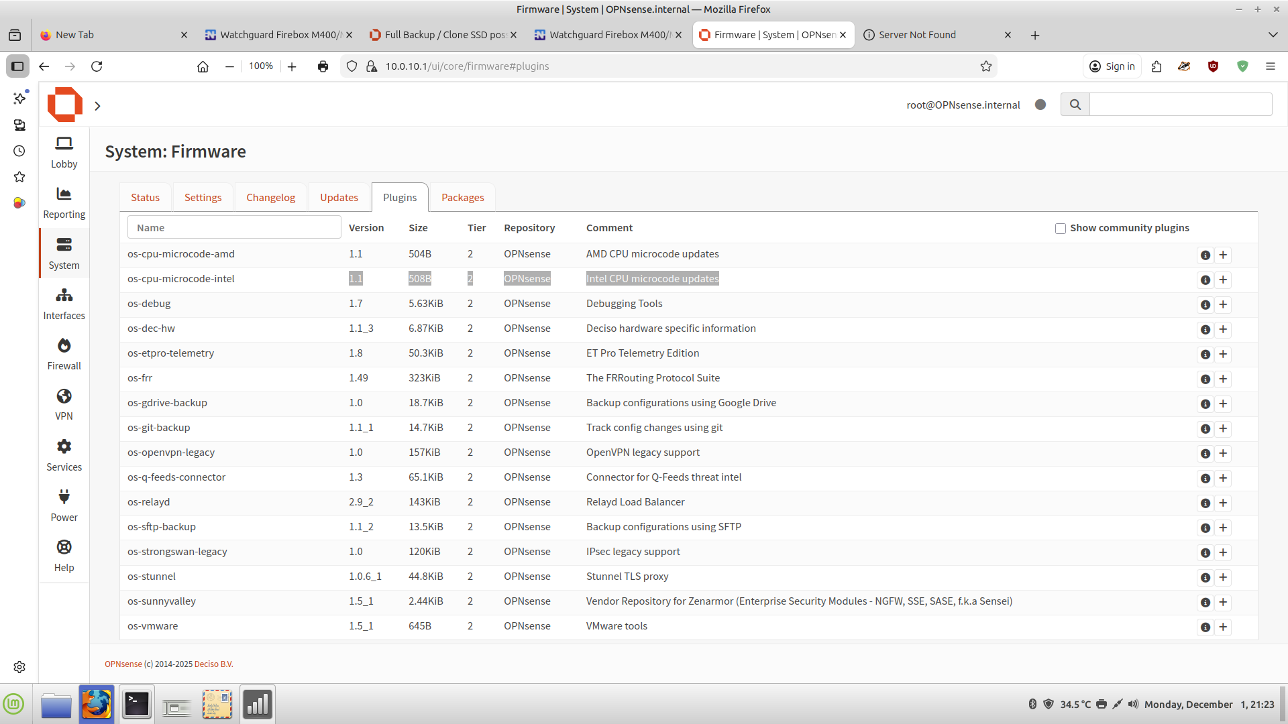Screen dimensions: 1288x724
Task: Open the Firefox application menu
Action: click(x=1271, y=66)
